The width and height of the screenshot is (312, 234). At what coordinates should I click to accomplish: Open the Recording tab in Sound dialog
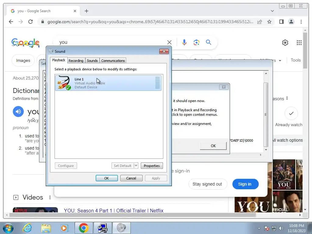pyautogui.click(x=76, y=61)
